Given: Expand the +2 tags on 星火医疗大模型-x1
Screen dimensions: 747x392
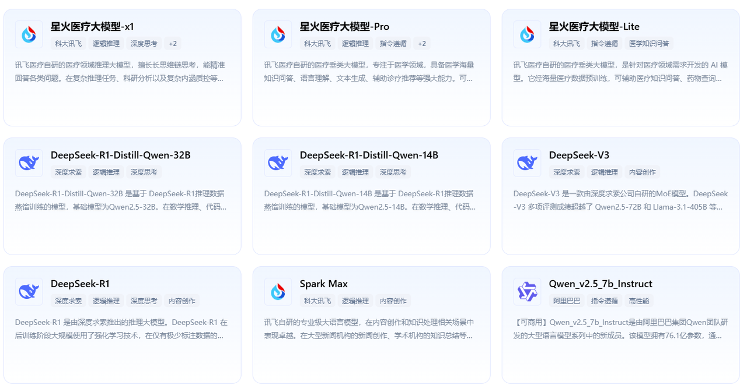Looking at the screenshot, I should click(x=173, y=44).
